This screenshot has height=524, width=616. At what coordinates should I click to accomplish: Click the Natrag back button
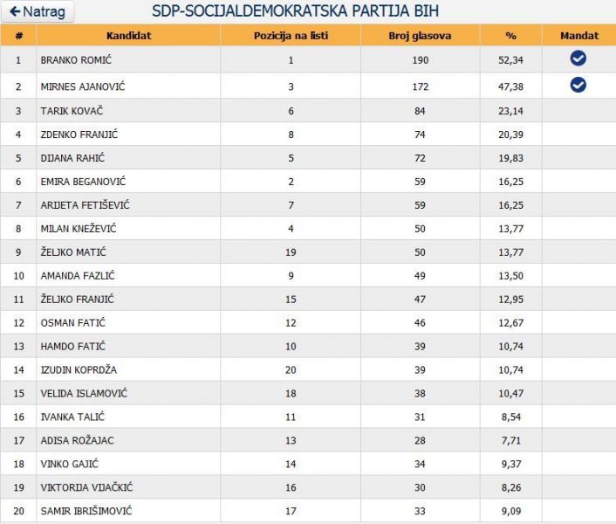pyautogui.click(x=38, y=12)
